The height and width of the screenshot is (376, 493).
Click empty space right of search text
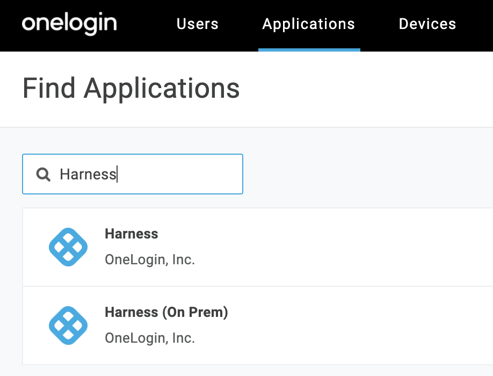[183, 174]
